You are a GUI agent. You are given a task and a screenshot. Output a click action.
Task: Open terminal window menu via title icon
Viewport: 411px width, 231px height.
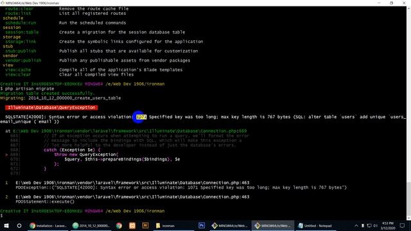click(3, 3)
